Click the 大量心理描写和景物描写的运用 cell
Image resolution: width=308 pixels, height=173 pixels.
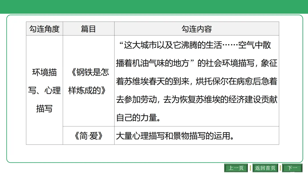tap(196, 135)
